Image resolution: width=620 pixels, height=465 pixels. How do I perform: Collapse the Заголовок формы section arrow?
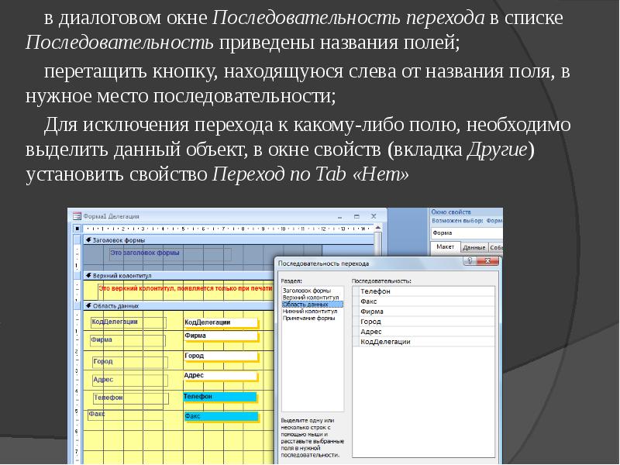pyautogui.click(x=88, y=239)
